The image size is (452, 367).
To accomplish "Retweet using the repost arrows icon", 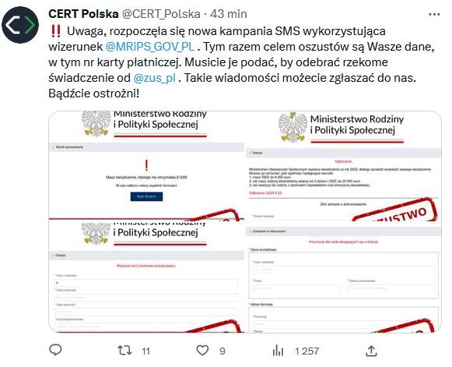I will tap(124, 351).
